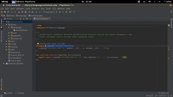Click the LF line separator in status bar

click(x=157, y=96)
